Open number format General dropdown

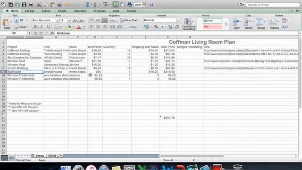178,20
